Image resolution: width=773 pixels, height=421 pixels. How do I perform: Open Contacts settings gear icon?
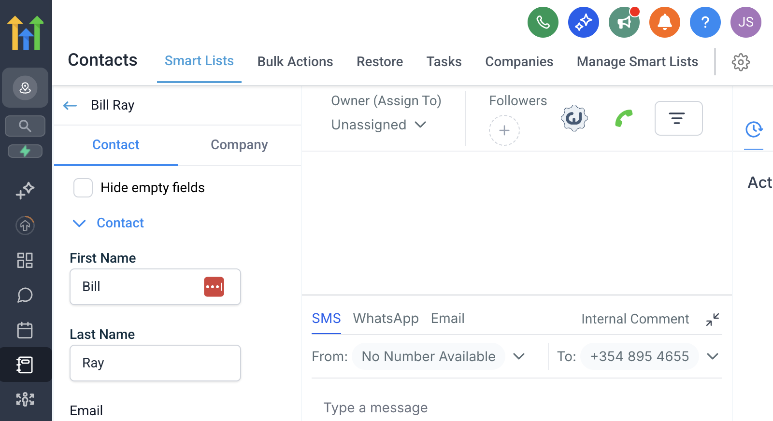(x=740, y=62)
